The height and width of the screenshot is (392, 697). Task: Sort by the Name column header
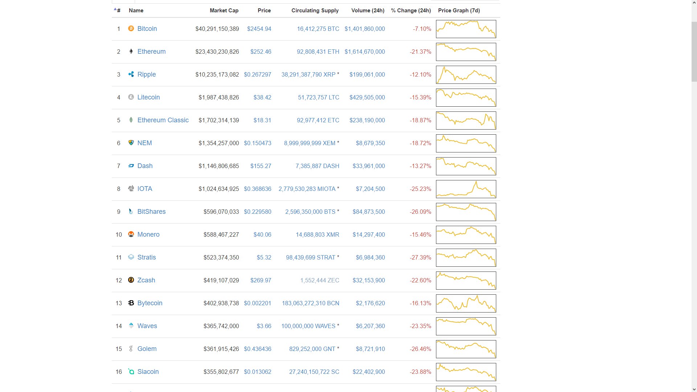click(x=136, y=11)
